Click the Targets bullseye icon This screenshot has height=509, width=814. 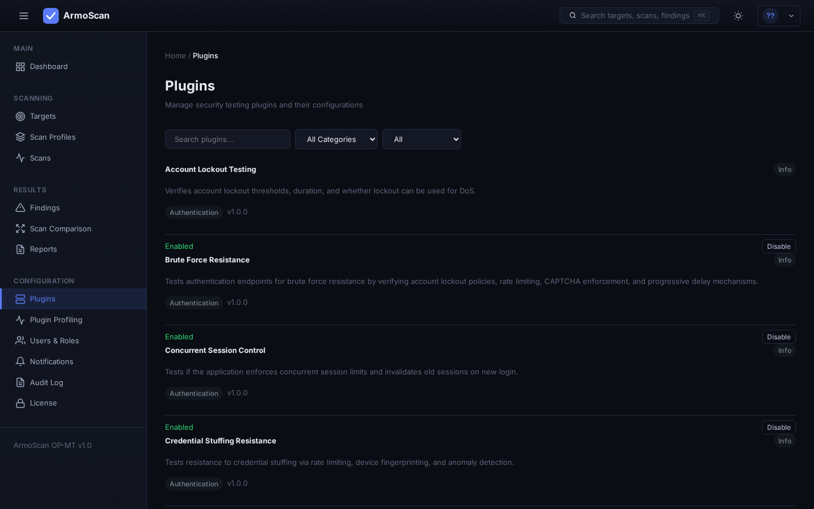[x=20, y=117]
